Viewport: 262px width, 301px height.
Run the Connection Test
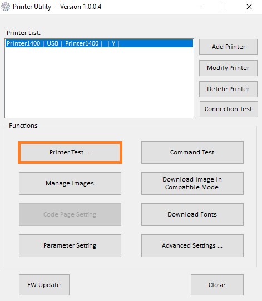pyautogui.click(x=229, y=109)
